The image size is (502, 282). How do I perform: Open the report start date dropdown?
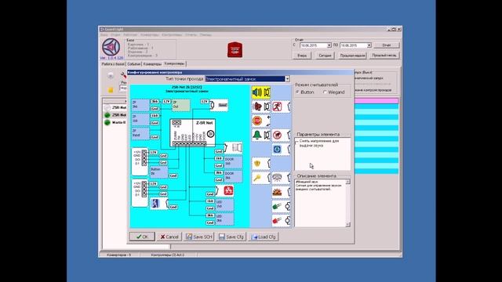(x=329, y=45)
